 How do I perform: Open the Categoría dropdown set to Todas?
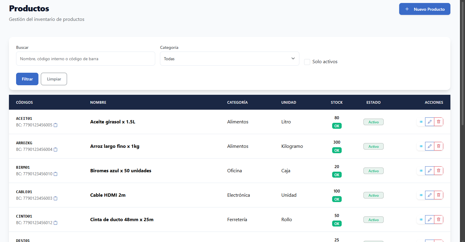tap(229, 59)
